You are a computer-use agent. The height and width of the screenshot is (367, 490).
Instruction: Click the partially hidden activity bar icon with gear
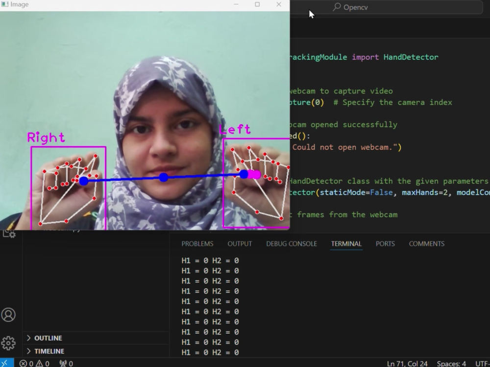(9, 233)
